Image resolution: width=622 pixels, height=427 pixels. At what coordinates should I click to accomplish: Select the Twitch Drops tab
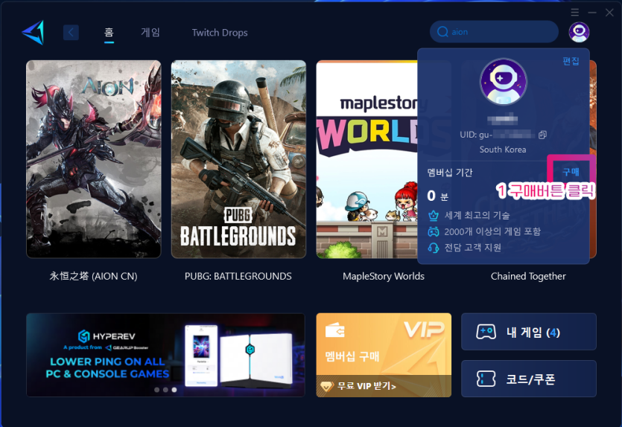click(220, 33)
